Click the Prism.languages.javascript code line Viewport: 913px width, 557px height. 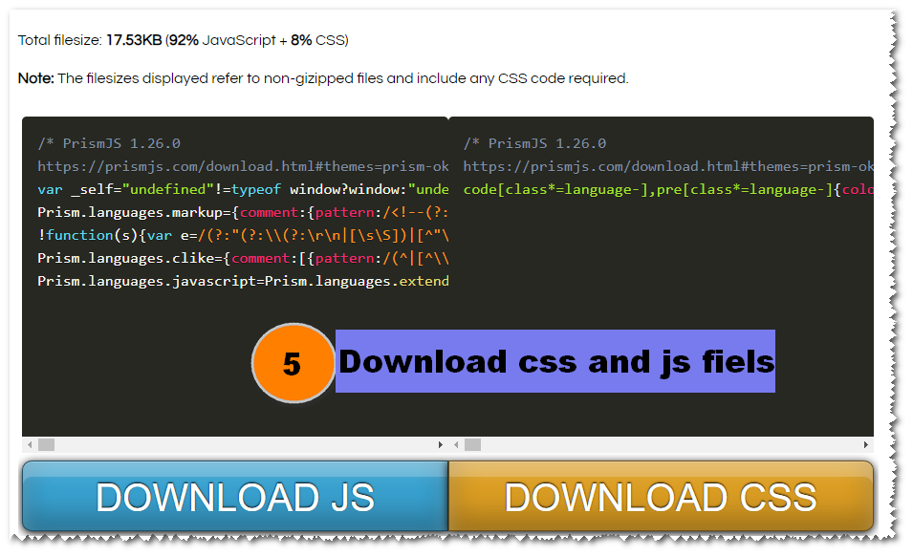(x=243, y=281)
